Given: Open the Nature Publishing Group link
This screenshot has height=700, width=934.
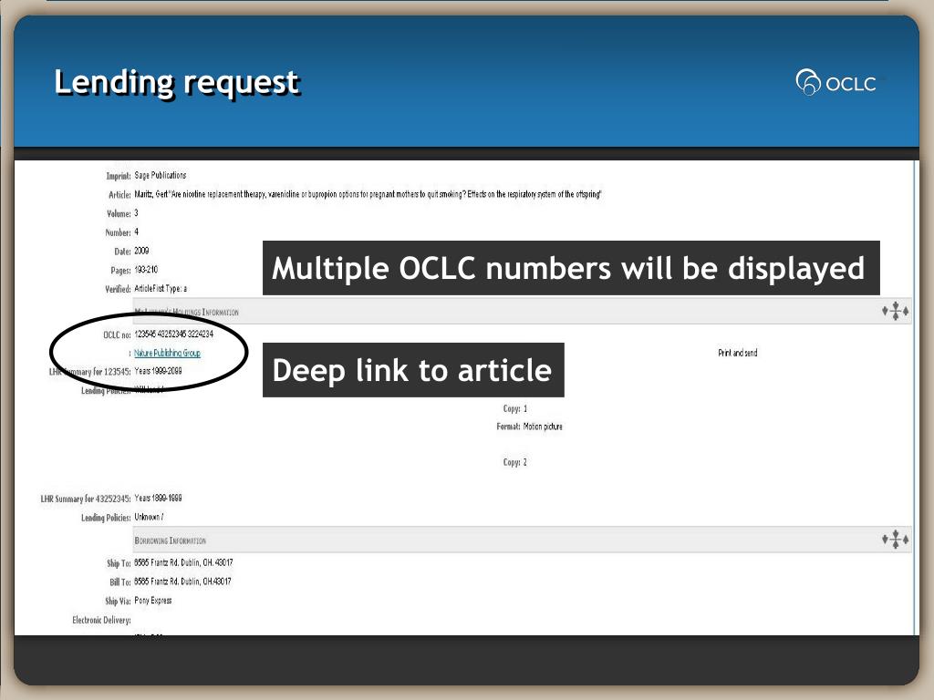Looking at the screenshot, I should pos(168,353).
